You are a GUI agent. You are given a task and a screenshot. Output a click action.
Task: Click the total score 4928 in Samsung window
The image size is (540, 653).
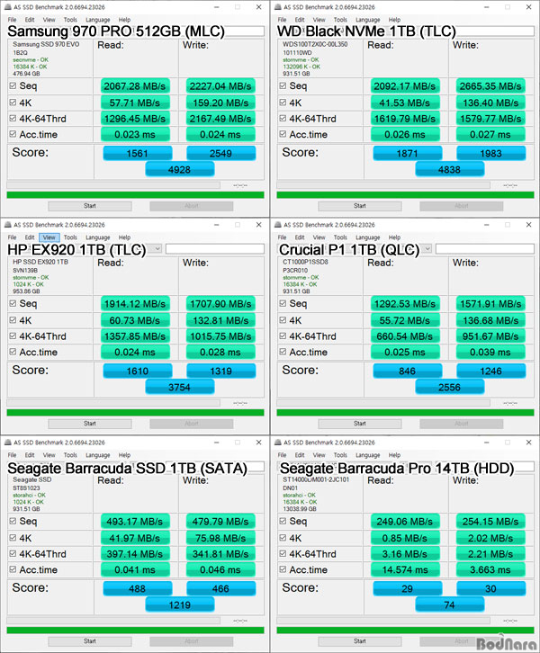click(180, 169)
